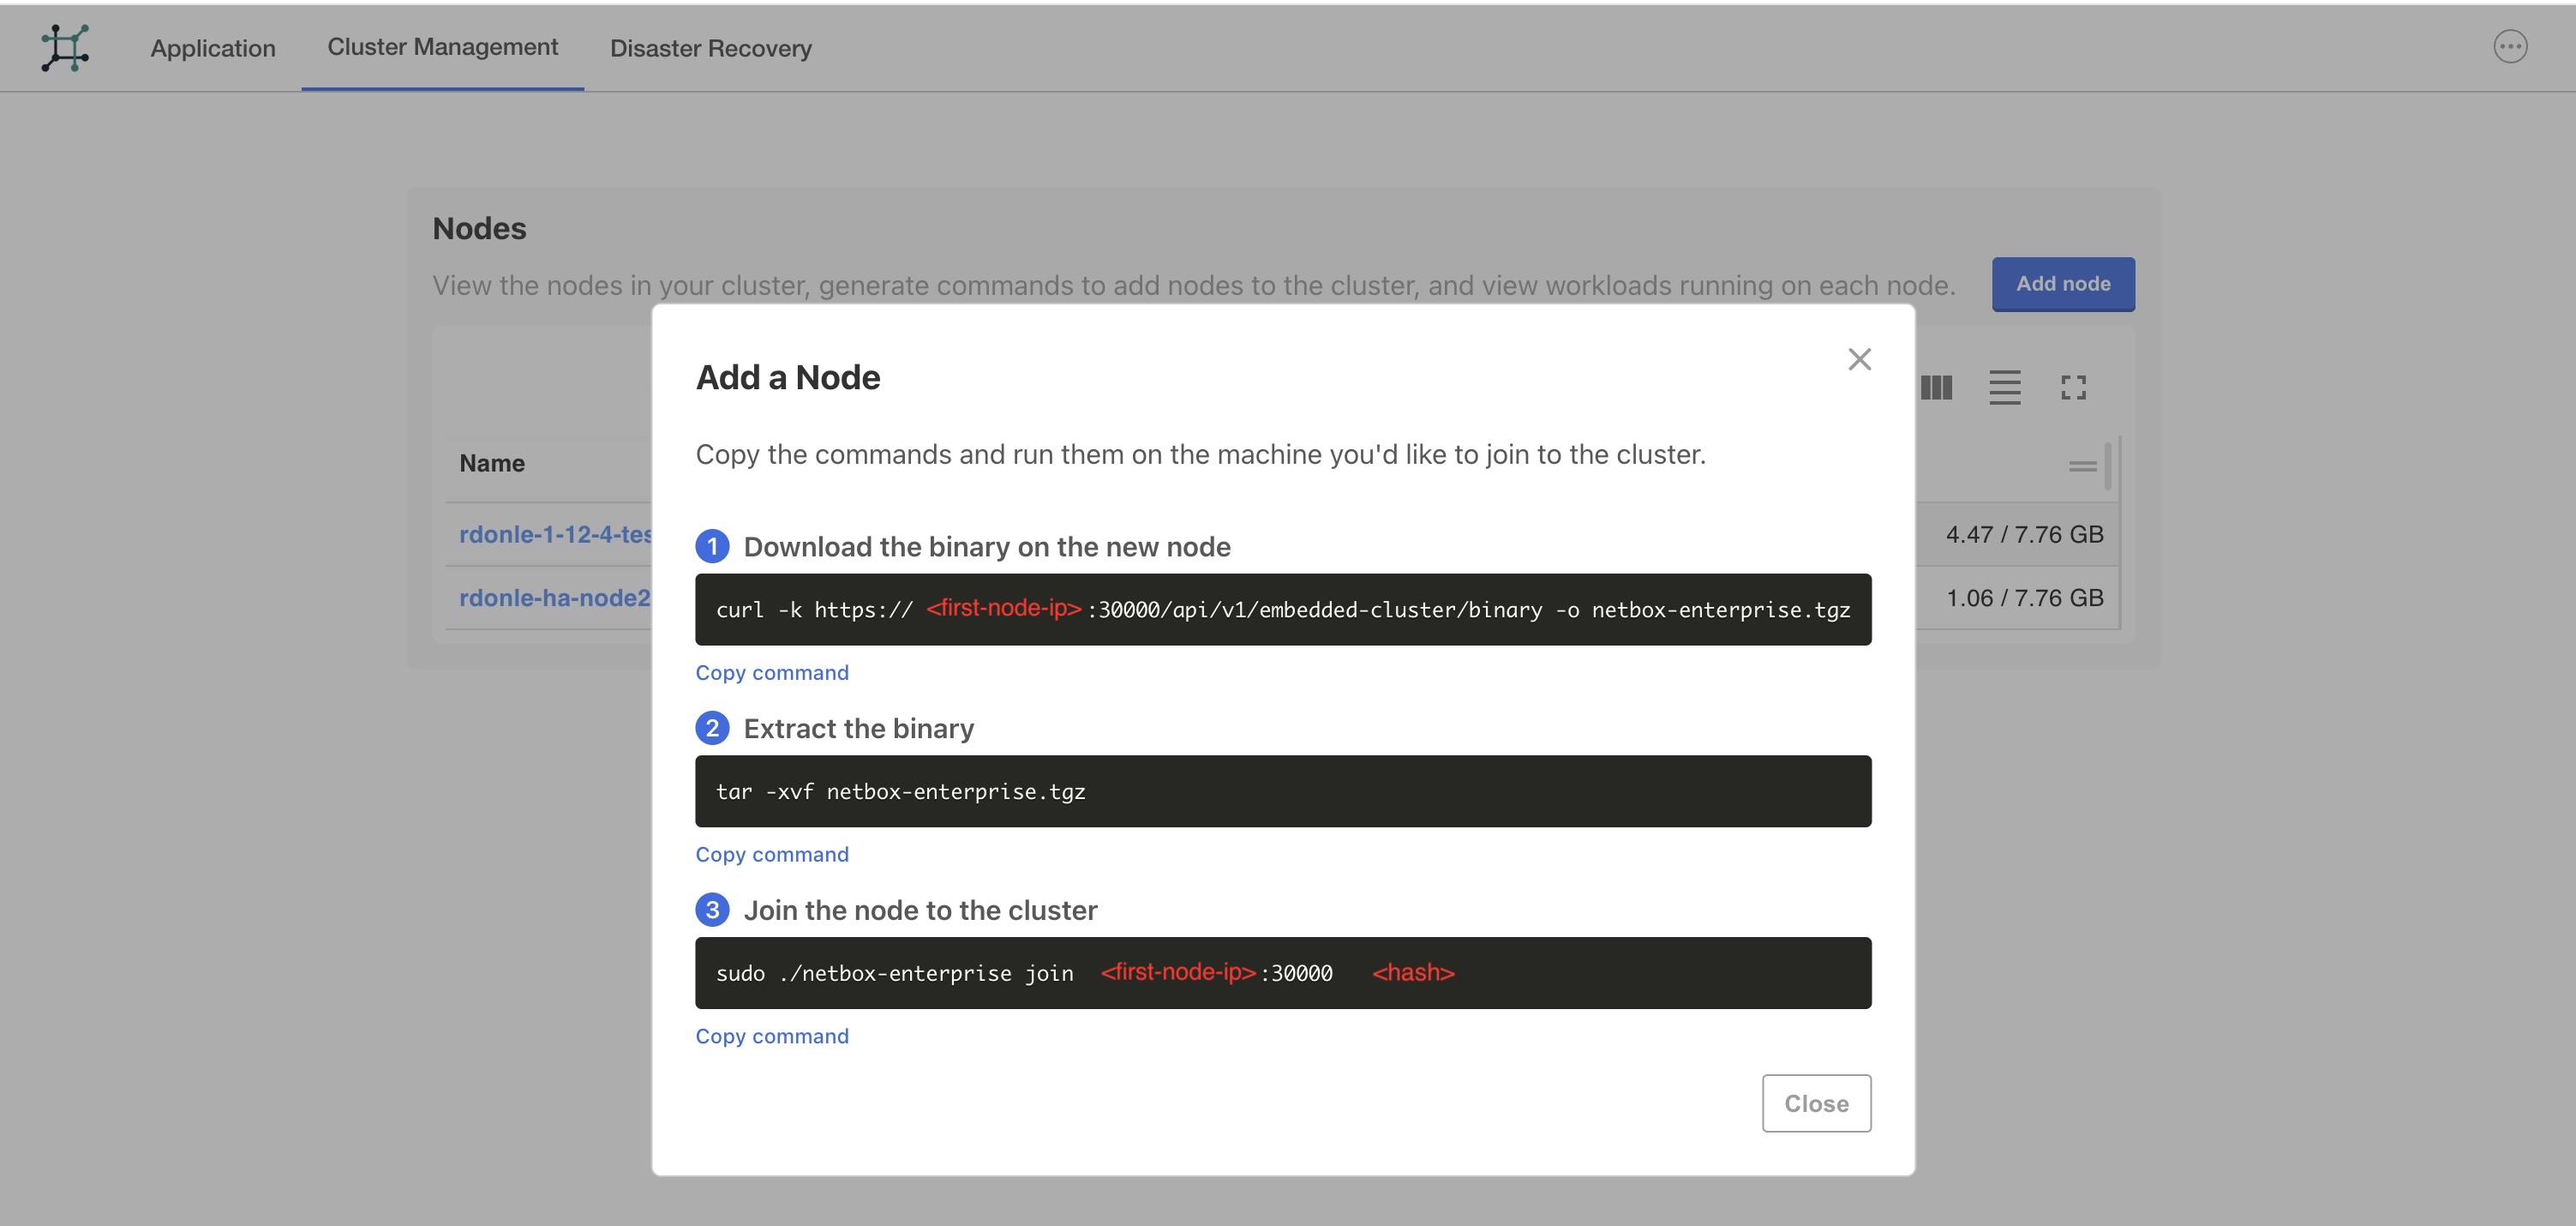Copy the binary download curl command
Viewport: 2576px width, 1226px height.
click(x=771, y=671)
